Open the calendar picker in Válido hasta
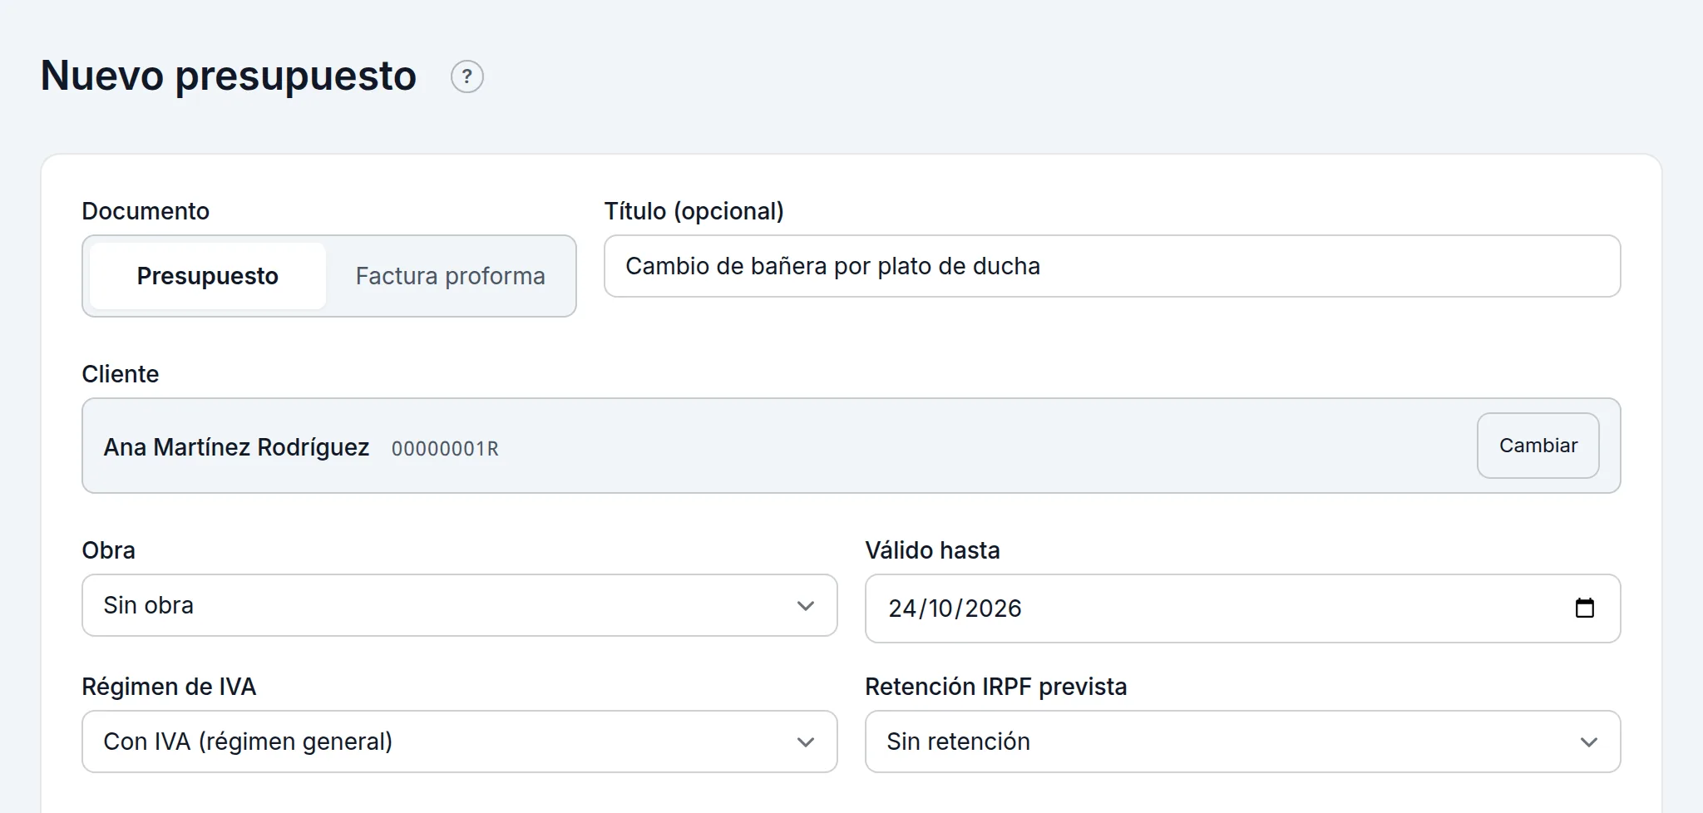Screen dimensions: 1703x813 pos(1585,609)
